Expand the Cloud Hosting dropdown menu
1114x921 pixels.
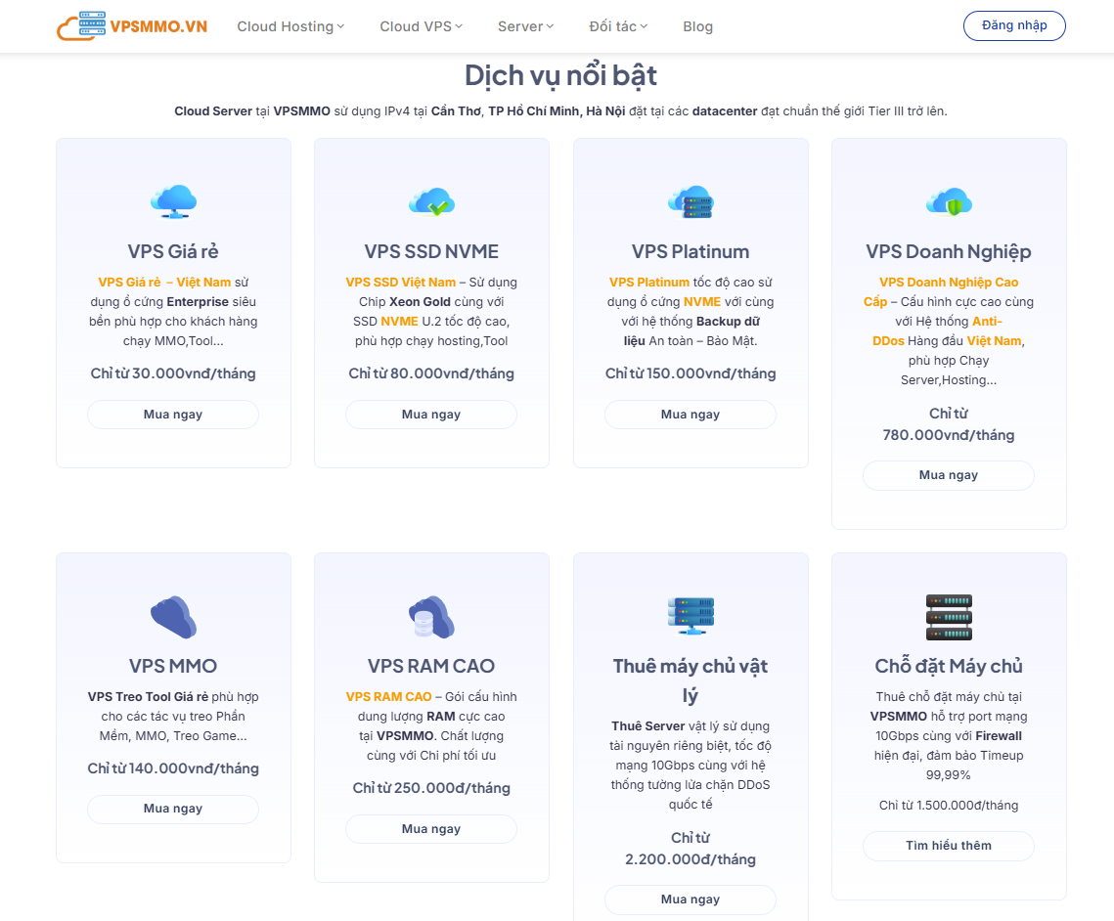tap(290, 26)
